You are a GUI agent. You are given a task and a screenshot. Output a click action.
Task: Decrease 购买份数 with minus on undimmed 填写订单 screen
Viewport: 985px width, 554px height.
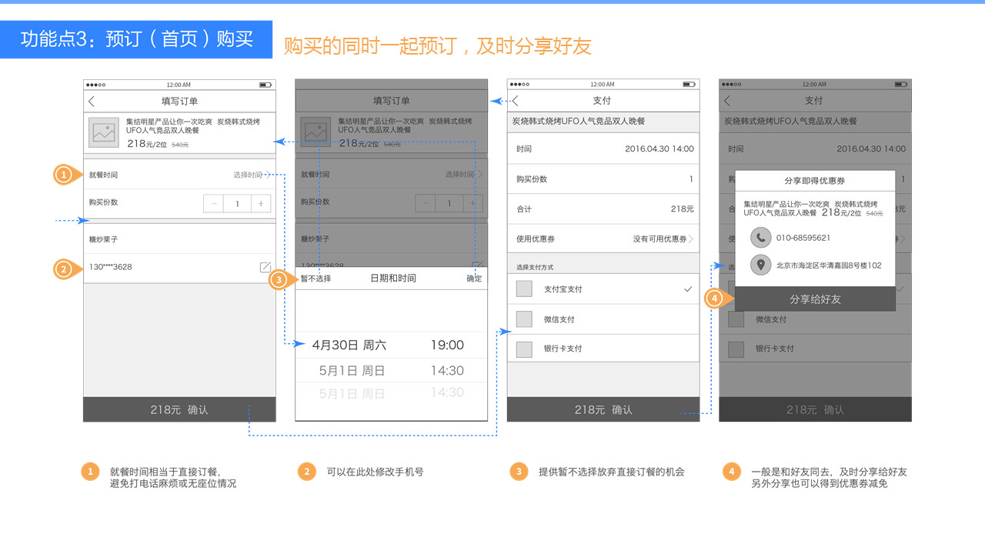coord(214,204)
